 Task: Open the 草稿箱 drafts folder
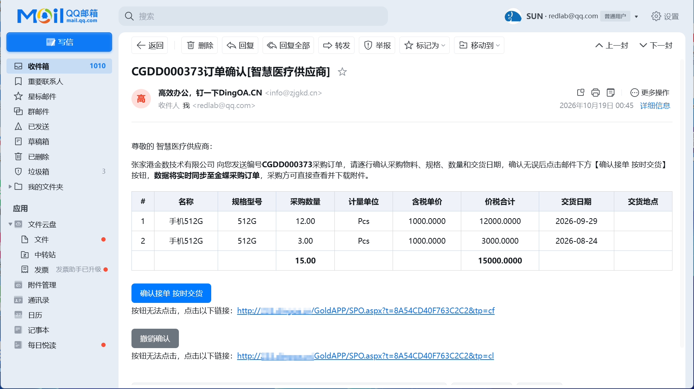coord(59,142)
